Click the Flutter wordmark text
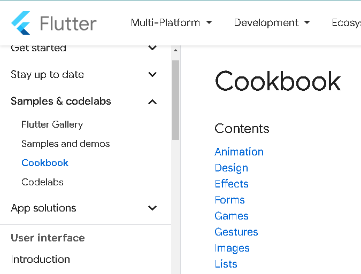The height and width of the screenshot is (274, 361). click(68, 23)
